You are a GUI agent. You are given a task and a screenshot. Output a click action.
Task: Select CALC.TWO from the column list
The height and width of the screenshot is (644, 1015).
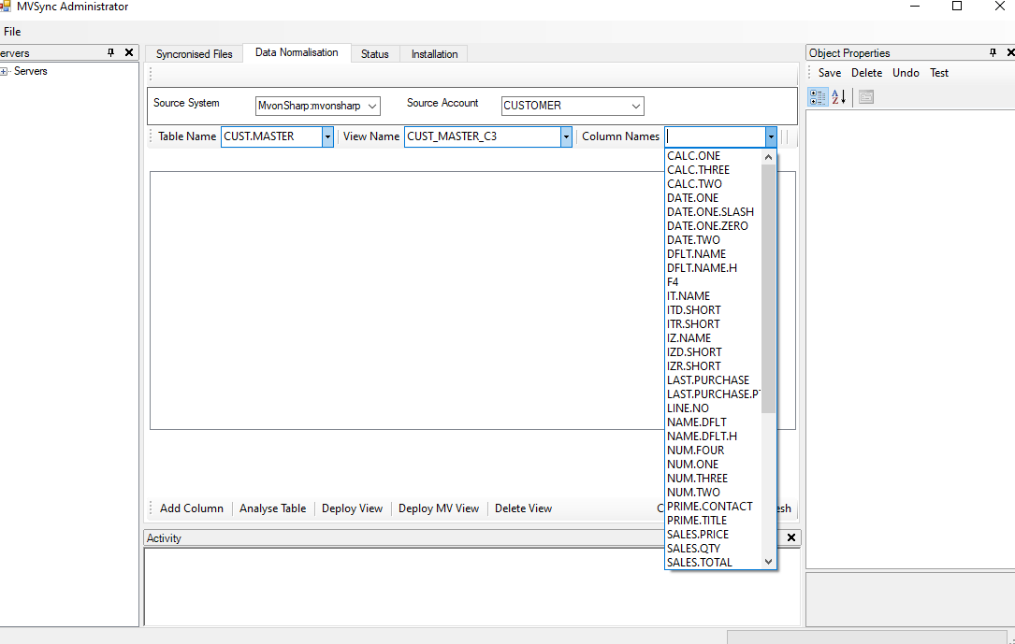714,184
